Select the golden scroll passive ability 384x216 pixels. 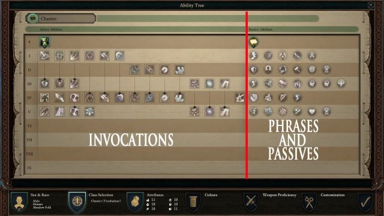pyautogui.click(x=254, y=42)
